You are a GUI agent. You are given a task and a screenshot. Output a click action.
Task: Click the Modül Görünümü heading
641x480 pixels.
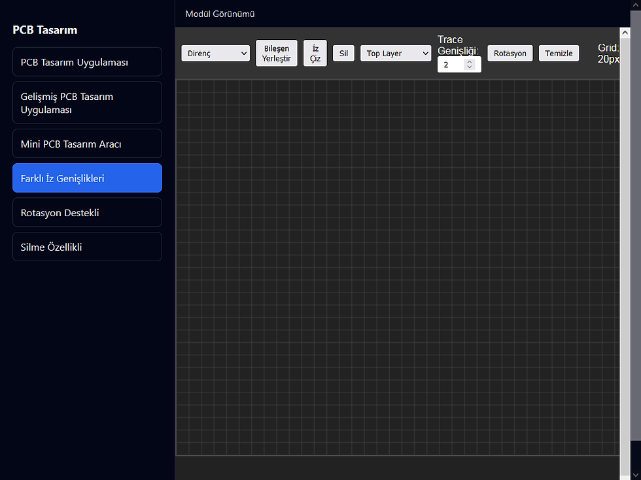point(220,14)
